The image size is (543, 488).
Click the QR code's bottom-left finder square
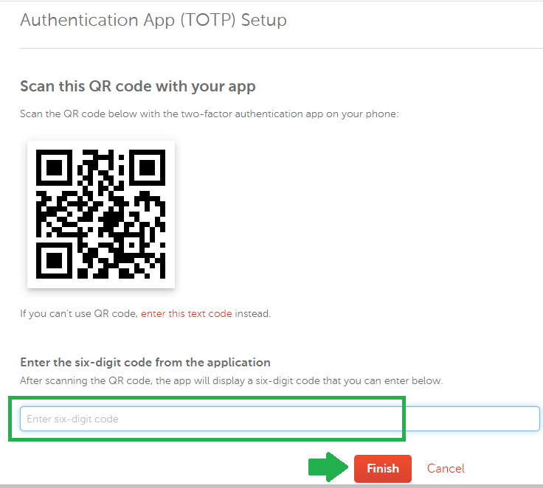55,260
